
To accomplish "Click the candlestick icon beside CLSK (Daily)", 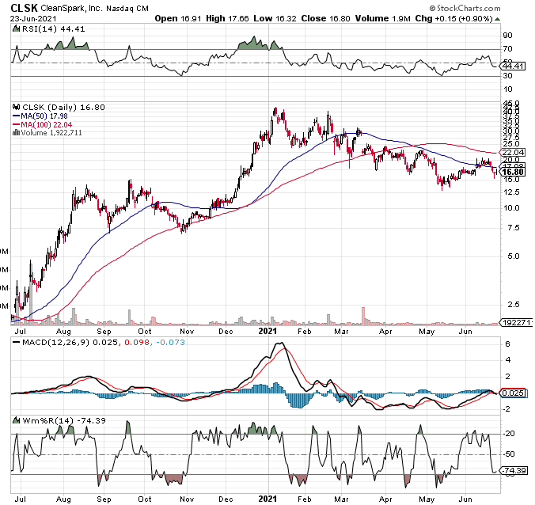I will click(x=16, y=107).
